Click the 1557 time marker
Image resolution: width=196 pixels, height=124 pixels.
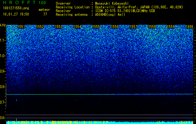[x=133, y=27]
